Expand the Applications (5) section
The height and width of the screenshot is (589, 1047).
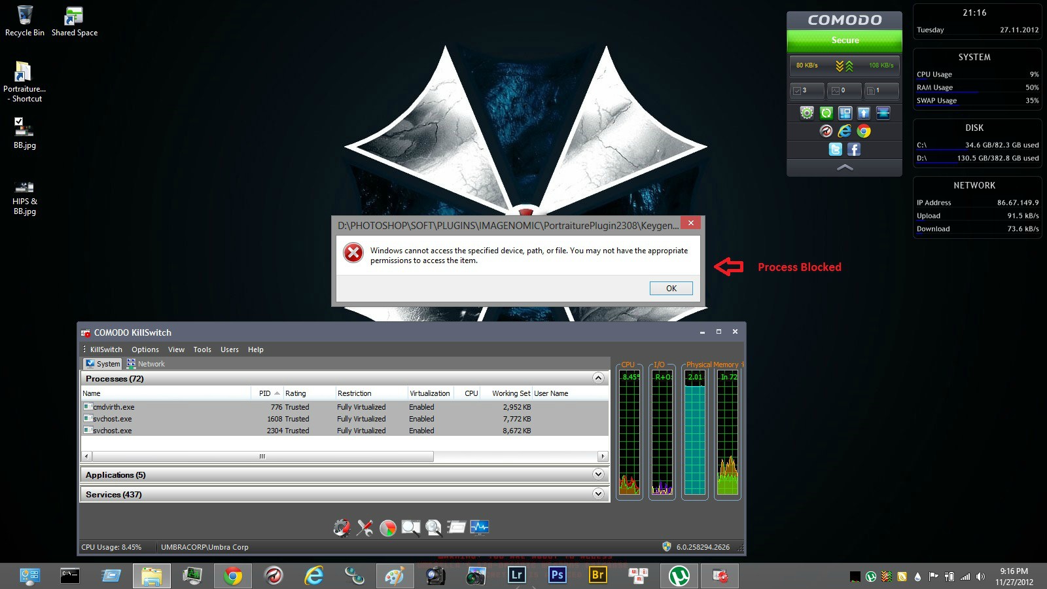click(598, 474)
